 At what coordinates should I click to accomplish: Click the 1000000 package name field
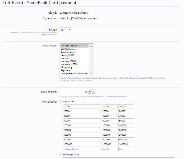click(x=81, y=145)
